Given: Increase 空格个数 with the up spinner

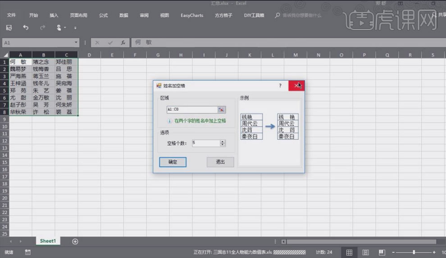Looking at the screenshot, I should (x=223, y=141).
